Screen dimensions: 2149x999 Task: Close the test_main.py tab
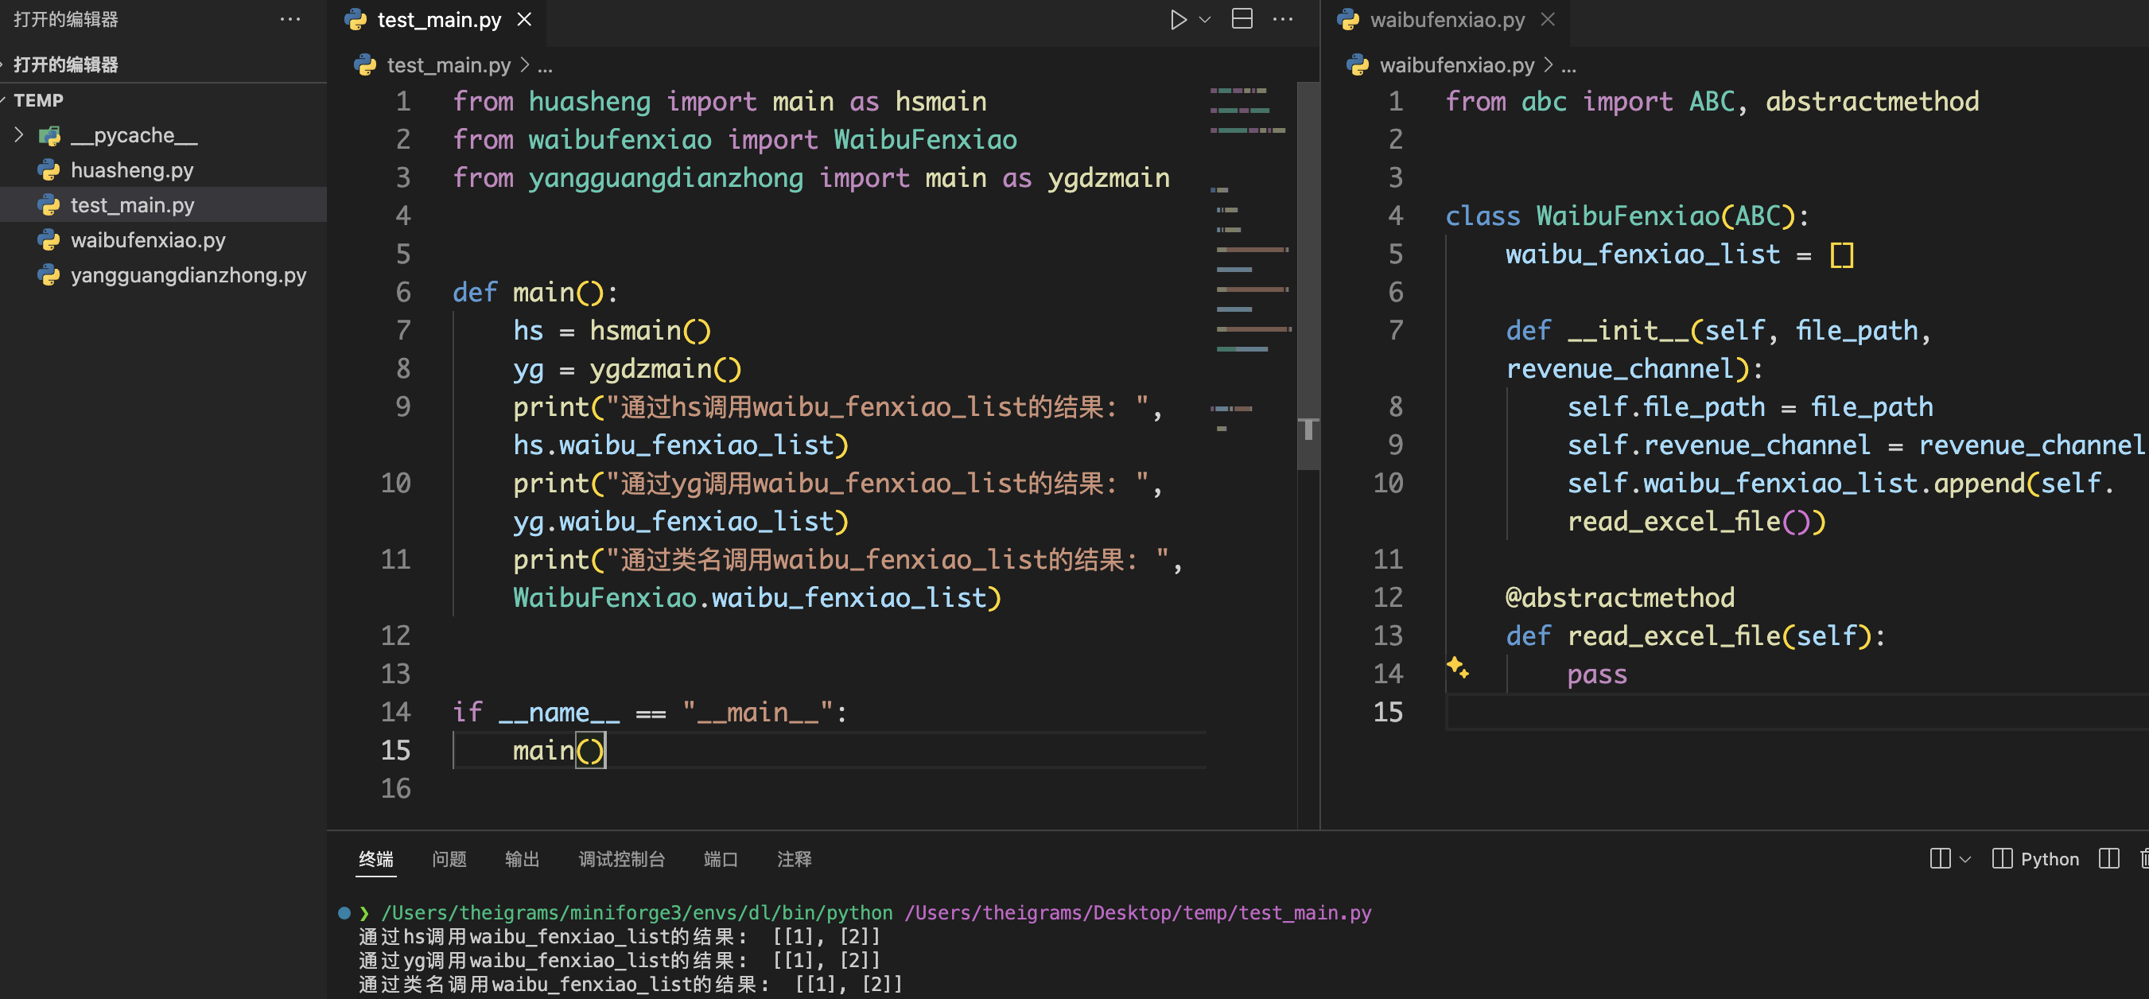(x=524, y=19)
